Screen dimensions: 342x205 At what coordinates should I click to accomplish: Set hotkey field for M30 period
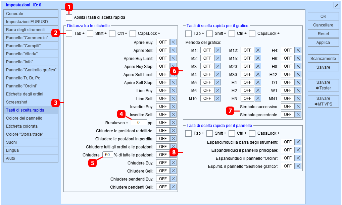point(248,74)
